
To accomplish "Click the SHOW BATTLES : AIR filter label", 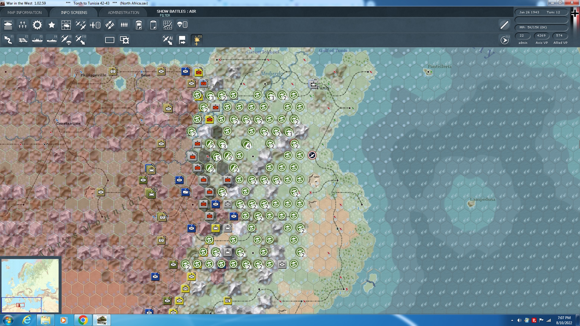I will click(x=176, y=11).
